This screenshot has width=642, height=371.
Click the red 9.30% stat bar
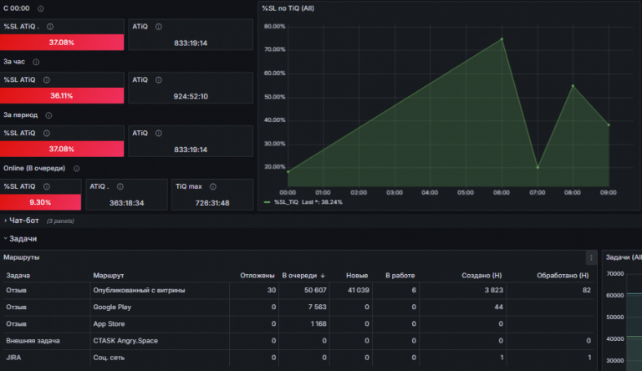(x=40, y=202)
